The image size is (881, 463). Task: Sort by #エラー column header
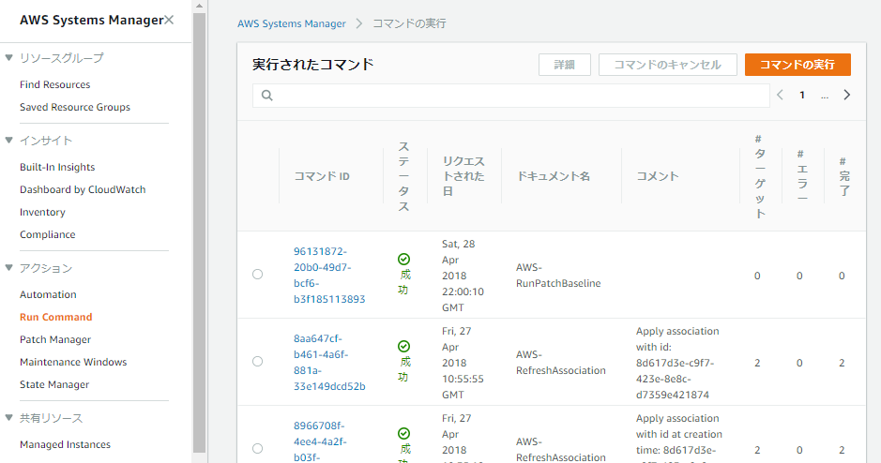[x=802, y=176]
